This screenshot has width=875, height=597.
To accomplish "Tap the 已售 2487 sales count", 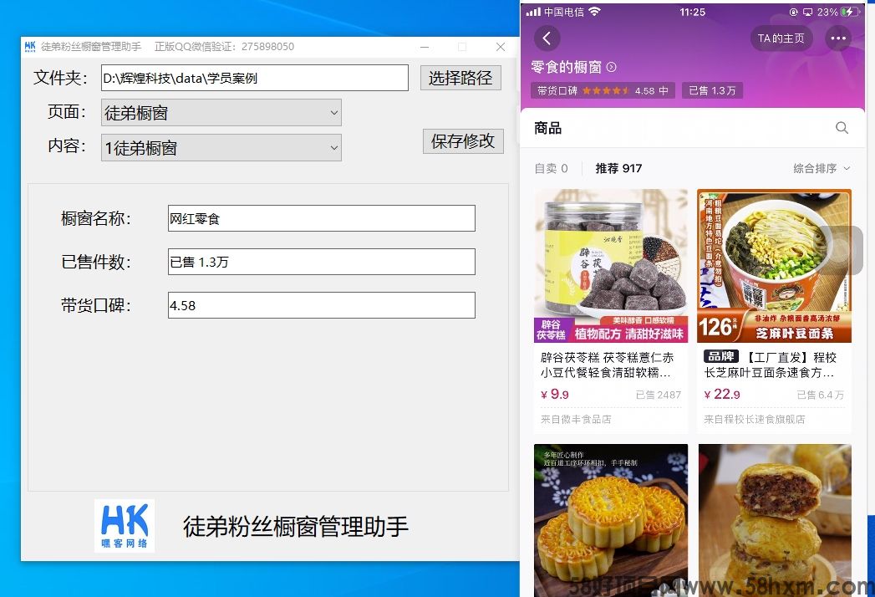I will pos(659,395).
